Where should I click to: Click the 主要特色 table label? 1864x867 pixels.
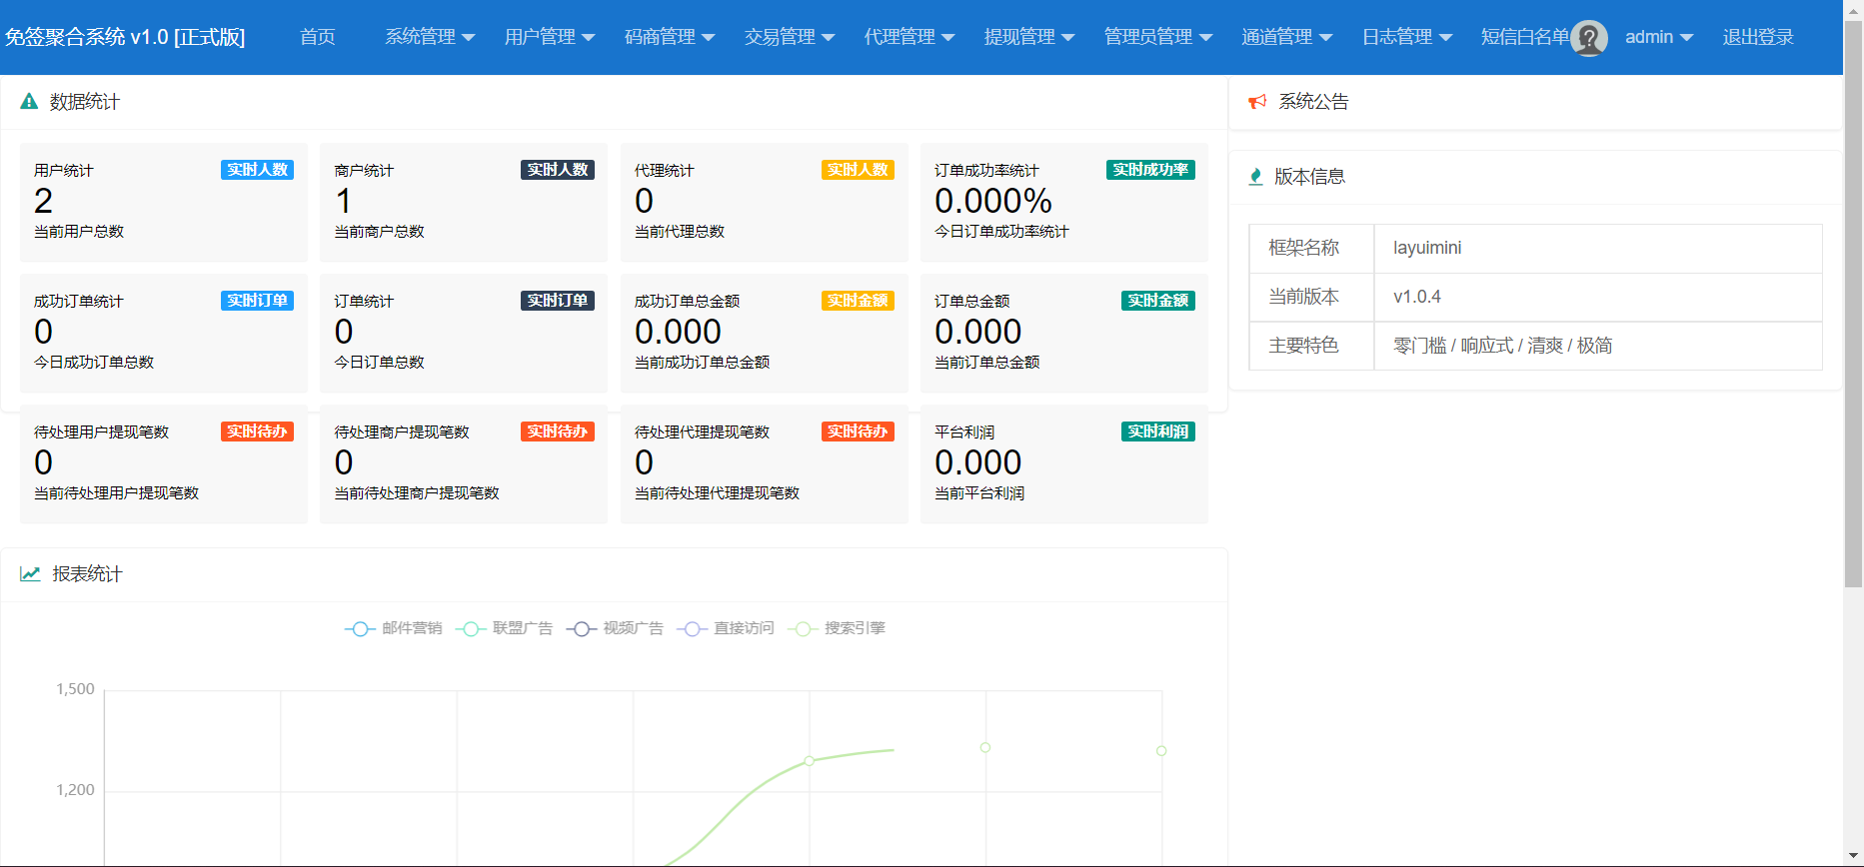pos(1303,346)
